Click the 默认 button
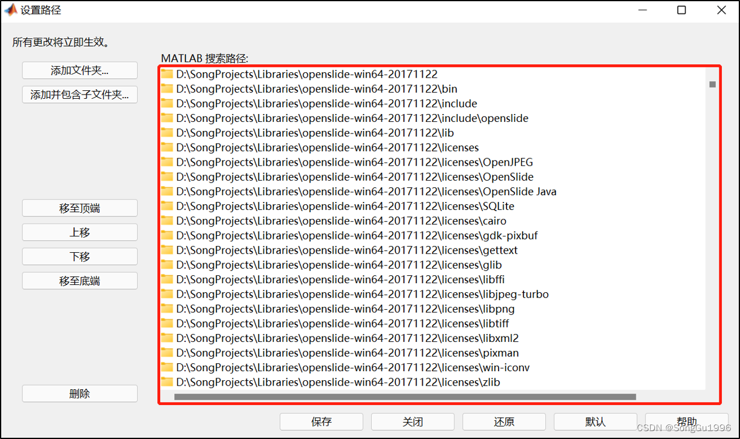The height and width of the screenshot is (439, 740). [x=596, y=421]
